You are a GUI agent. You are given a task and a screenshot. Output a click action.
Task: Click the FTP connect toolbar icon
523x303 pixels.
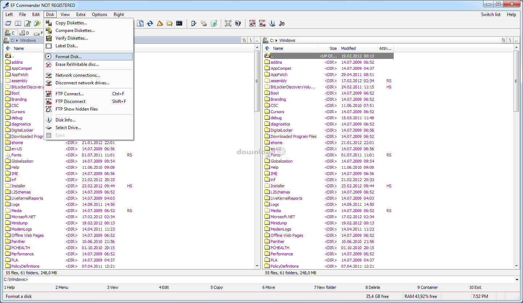tap(252, 24)
